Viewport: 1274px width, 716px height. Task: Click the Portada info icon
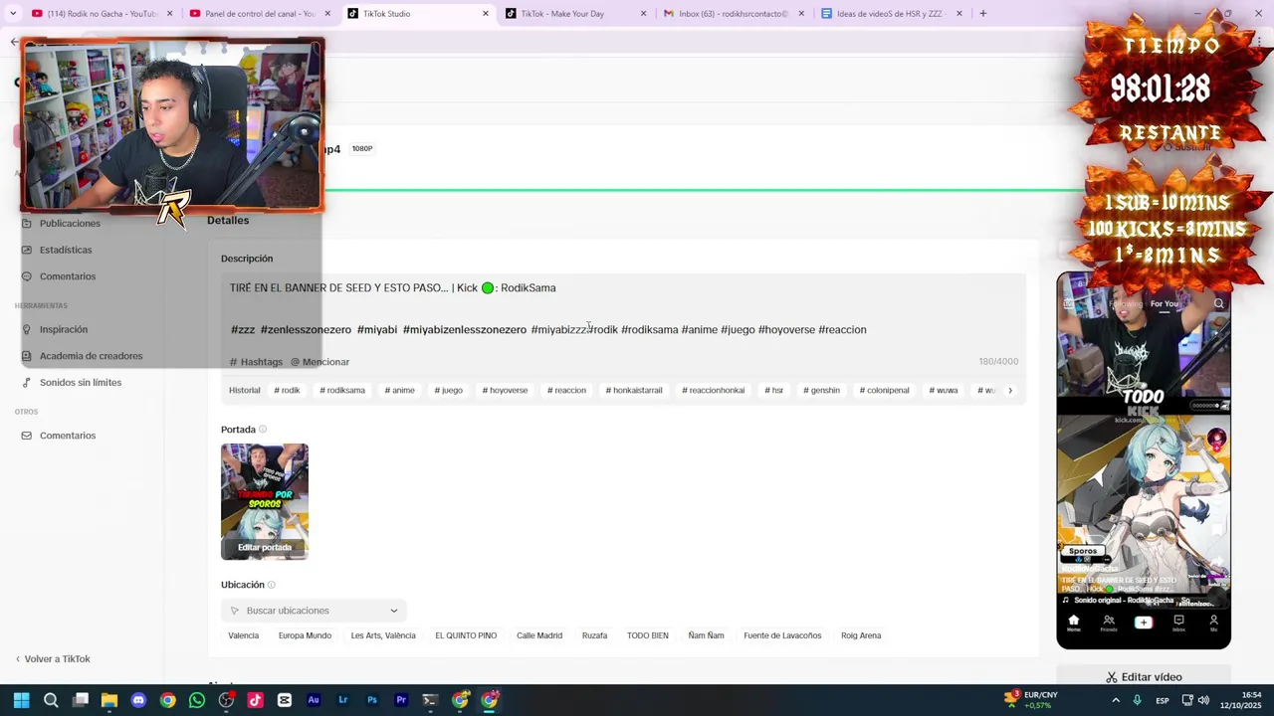coord(263,430)
